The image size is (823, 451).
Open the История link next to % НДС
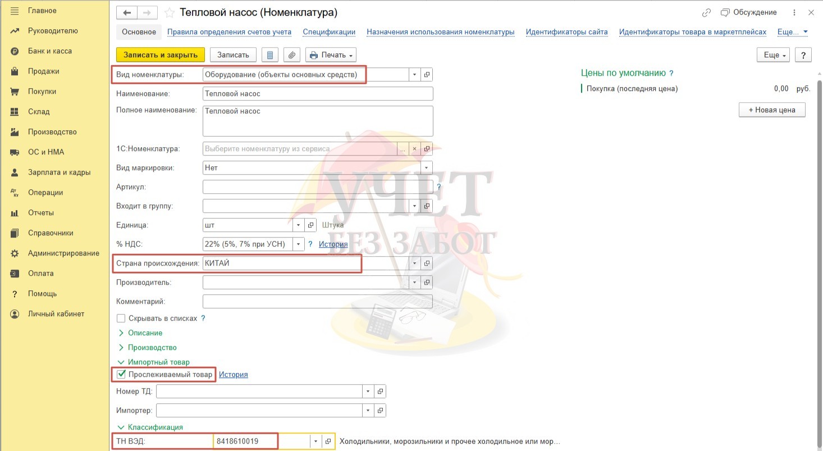(x=333, y=244)
